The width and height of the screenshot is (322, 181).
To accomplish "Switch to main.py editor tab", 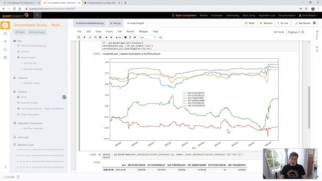I will point(115,23).
